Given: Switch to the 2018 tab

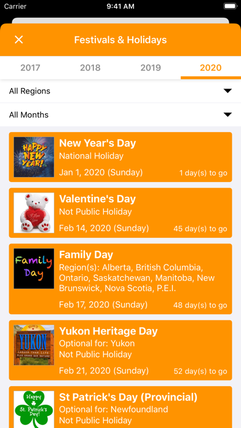Looking at the screenshot, I should tap(90, 68).
